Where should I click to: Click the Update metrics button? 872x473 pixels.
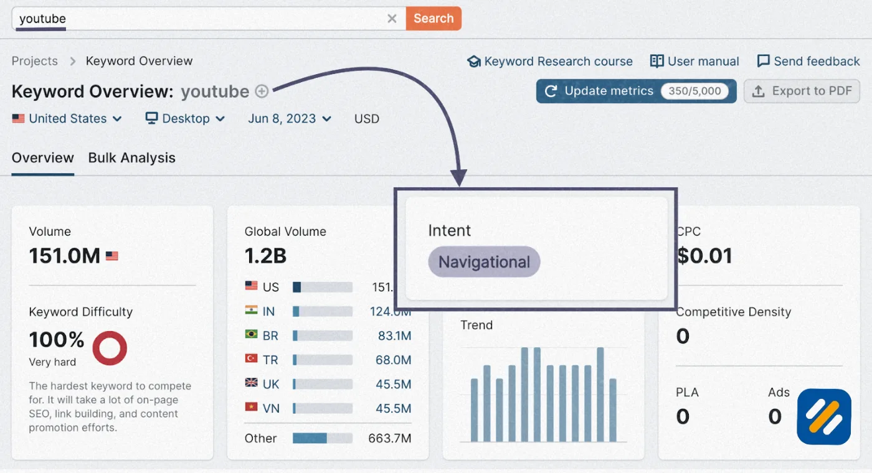(636, 91)
